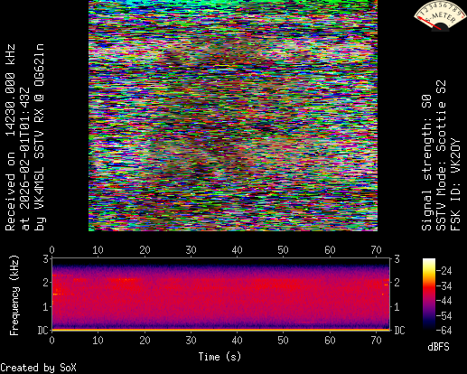Click the dBFS color scale bar
This screenshot has width=467, height=374.
click(429, 294)
